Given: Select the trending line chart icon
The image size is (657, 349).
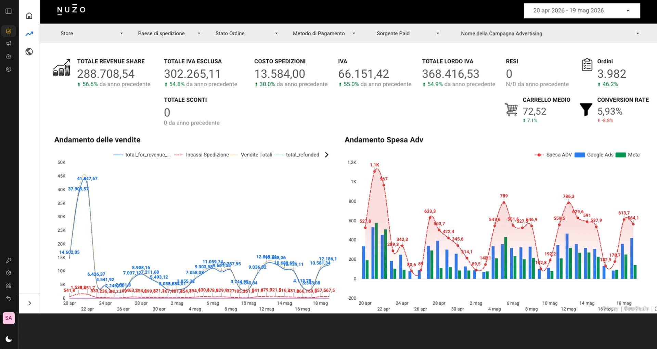Looking at the screenshot, I should [29, 34].
